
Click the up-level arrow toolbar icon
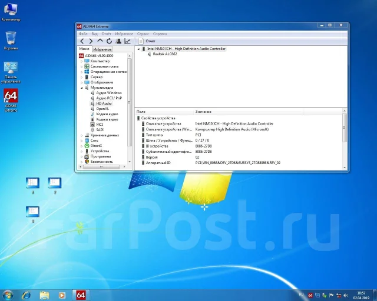click(x=100, y=41)
